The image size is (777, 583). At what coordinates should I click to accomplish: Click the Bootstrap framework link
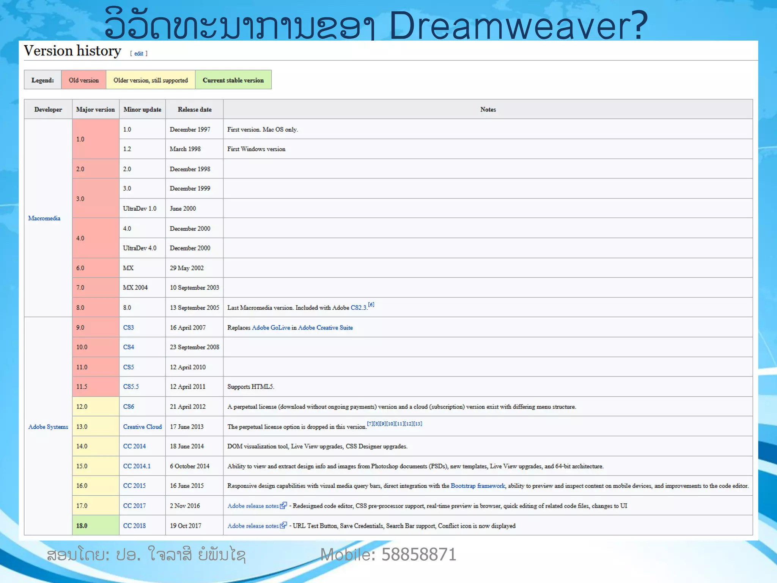pyautogui.click(x=478, y=486)
